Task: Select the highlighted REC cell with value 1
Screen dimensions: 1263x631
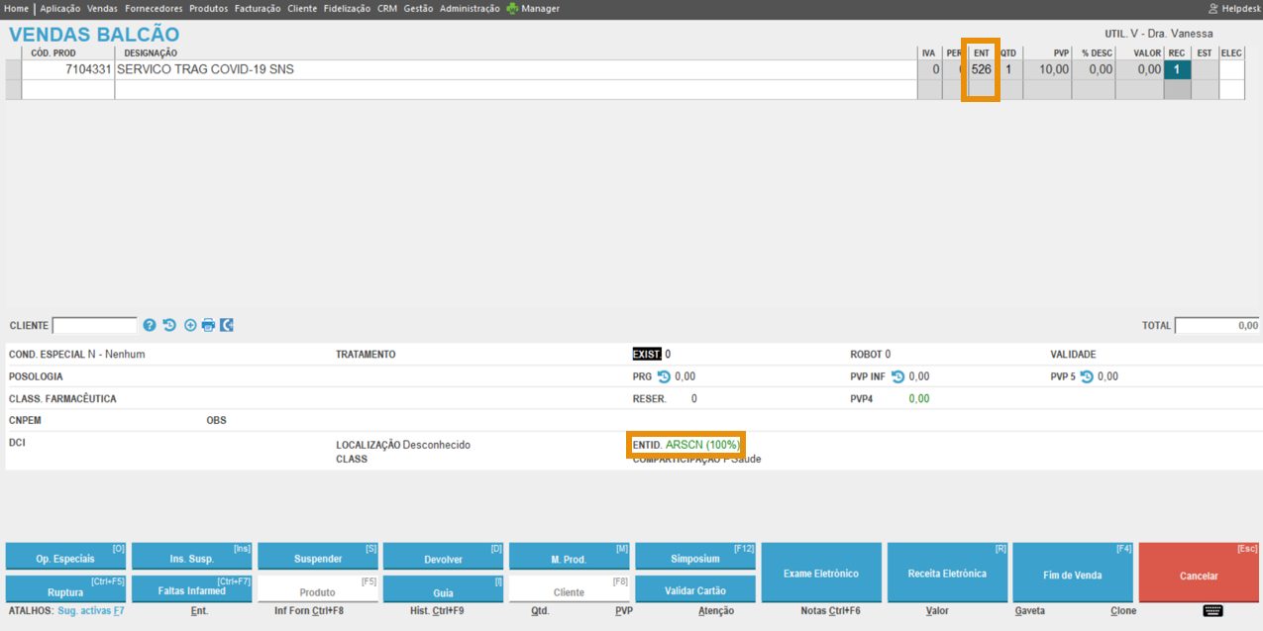Action: 1177,70
